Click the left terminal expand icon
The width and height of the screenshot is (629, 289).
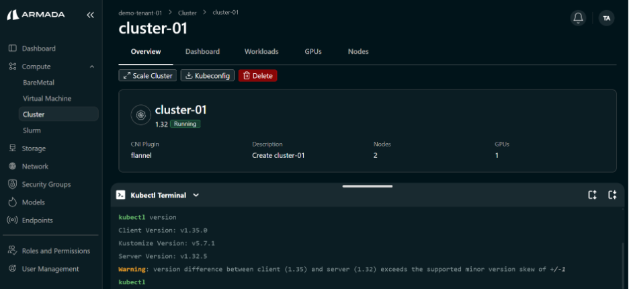click(592, 195)
